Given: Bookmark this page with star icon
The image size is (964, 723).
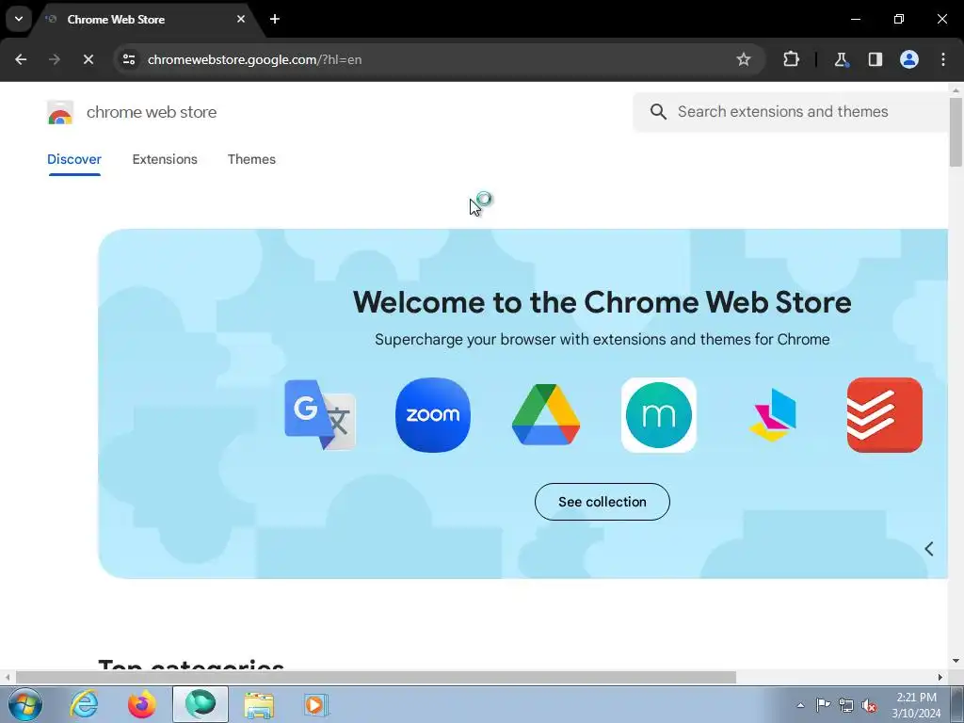Looking at the screenshot, I should (x=744, y=59).
